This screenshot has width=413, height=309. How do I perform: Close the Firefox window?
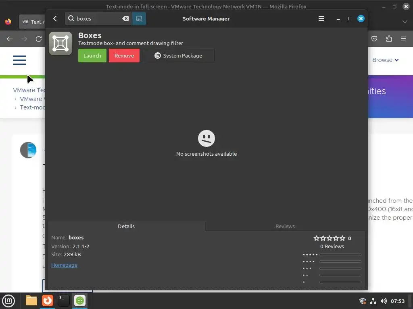pos(406,6)
